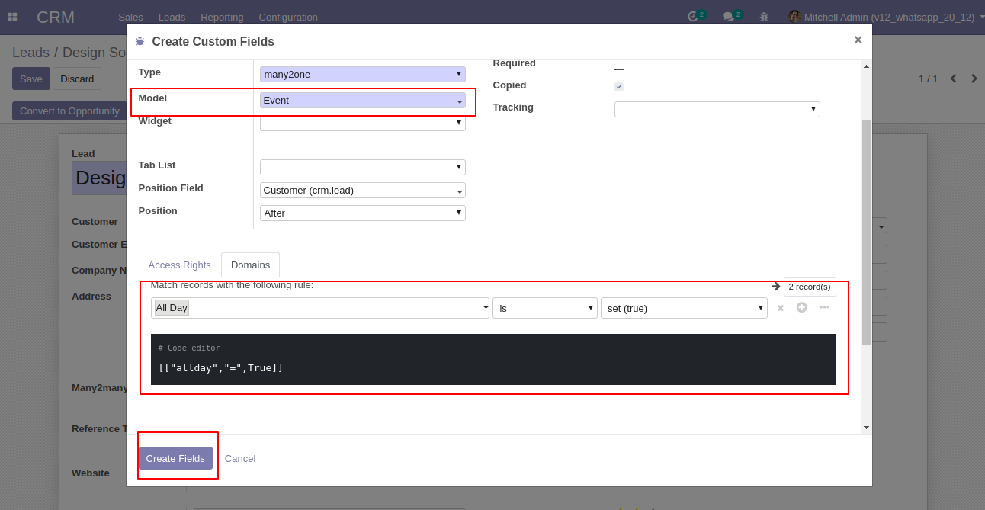Click the 1 / 1 pager text
985x510 pixels.
[x=928, y=79]
